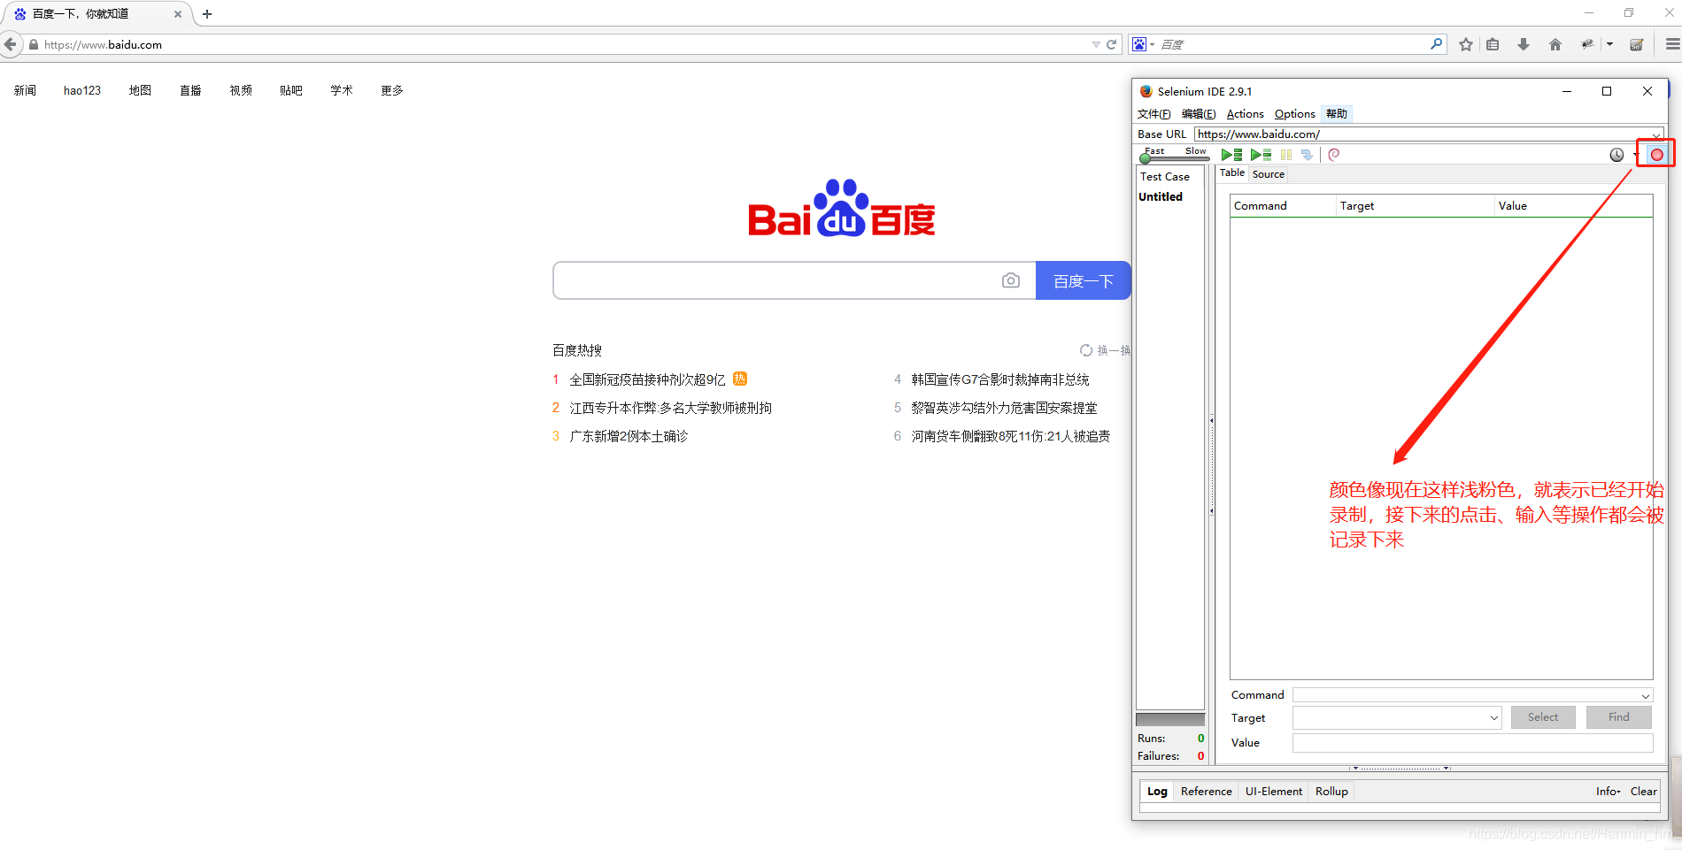Click the Baidu logo
Image resolution: width=1682 pixels, height=850 pixels.
tap(841, 209)
